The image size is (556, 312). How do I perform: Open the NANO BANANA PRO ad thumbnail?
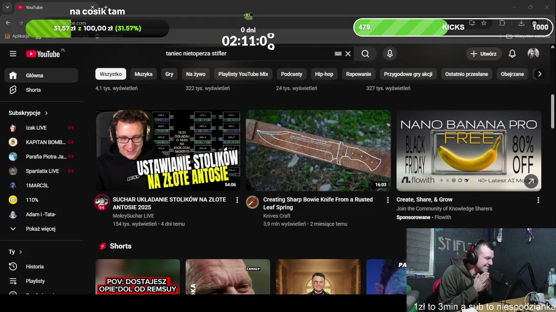coord(469,150)
